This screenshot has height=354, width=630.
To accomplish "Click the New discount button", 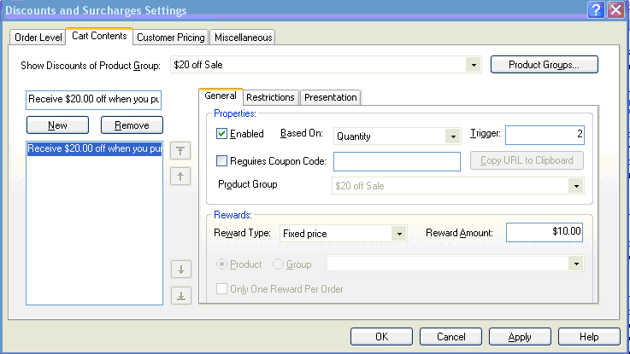I will [x=57, y=125].
